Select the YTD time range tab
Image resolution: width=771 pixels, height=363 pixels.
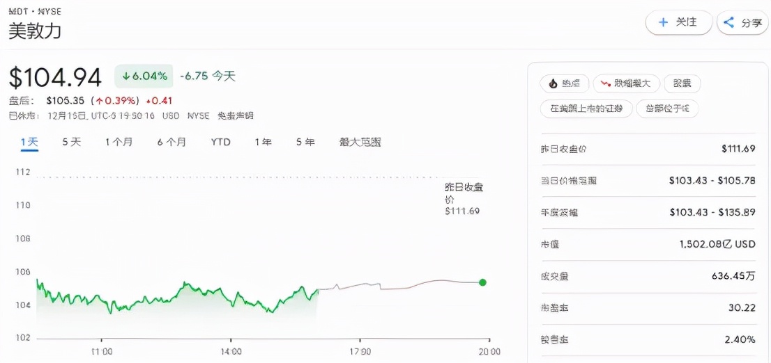coord(221,143)
